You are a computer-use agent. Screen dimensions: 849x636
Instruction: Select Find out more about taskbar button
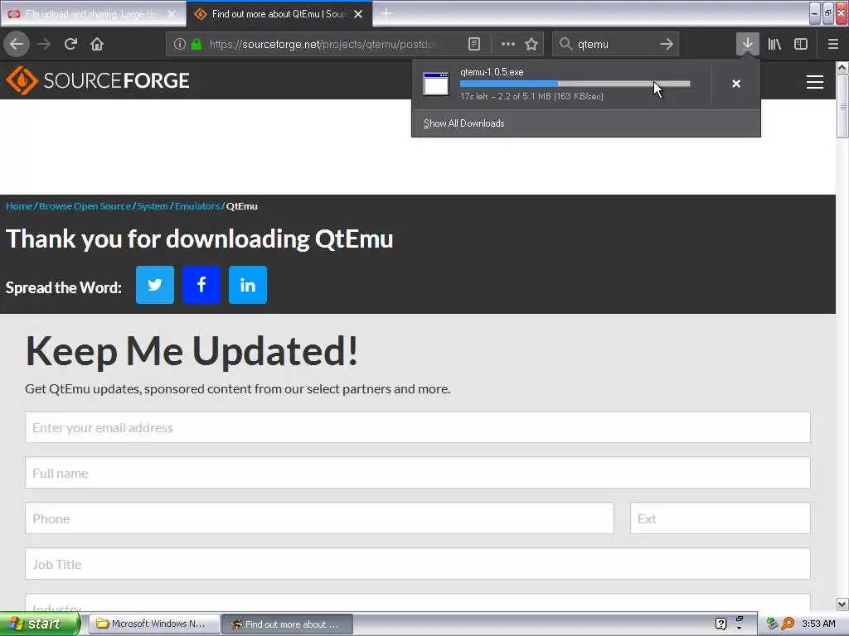click(x=287, y=624)
